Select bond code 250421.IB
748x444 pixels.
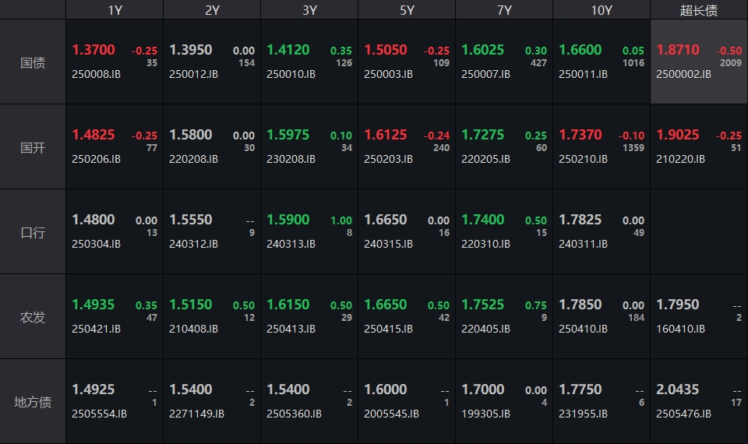click(97, 329)
